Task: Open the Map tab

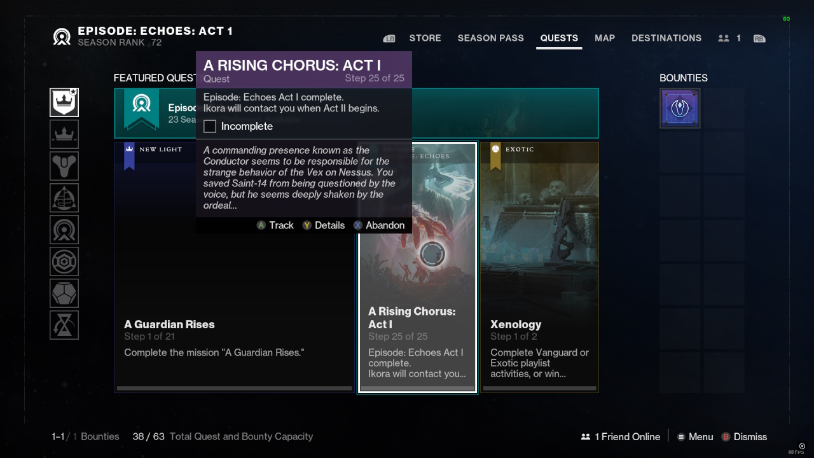Action: point(605,38)
